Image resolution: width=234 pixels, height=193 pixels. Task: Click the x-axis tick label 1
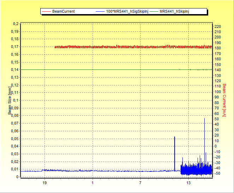pyautogui.click(x=93, y=183)
